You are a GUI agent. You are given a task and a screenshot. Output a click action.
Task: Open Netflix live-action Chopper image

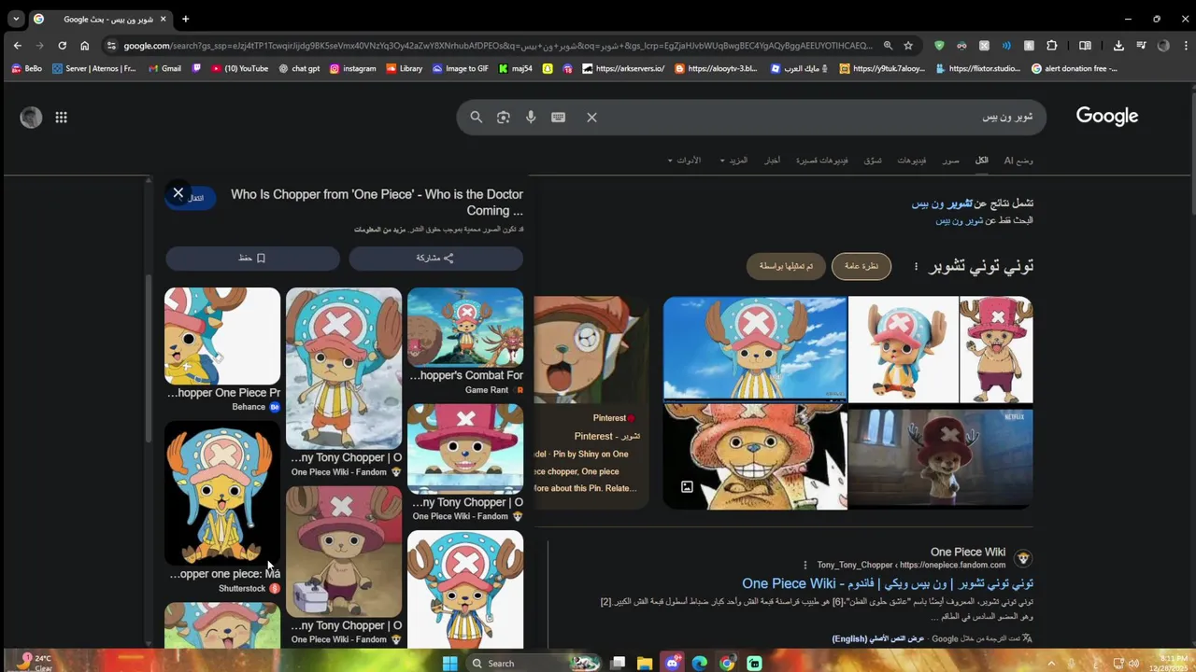click(940, 460)
